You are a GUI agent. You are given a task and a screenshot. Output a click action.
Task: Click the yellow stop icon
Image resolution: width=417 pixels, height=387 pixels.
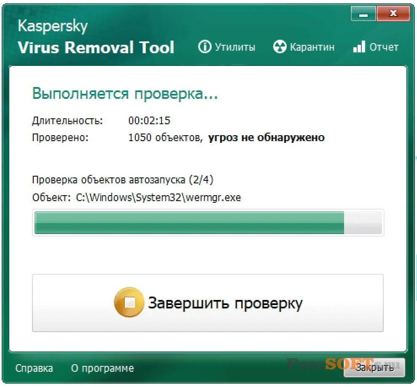(129, 302)
